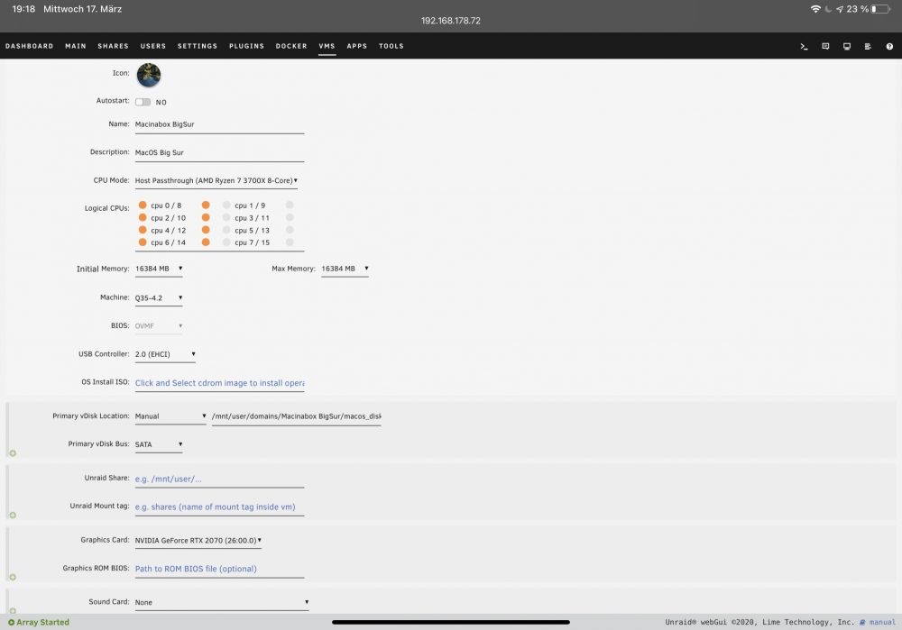Open the CPU Mode dropdown

(x=216, y=180)
